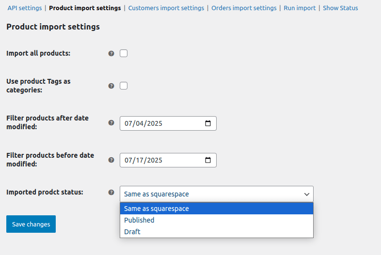Click help icon beside Imported prodct status
Screen dimensions: 381x255
111,192
